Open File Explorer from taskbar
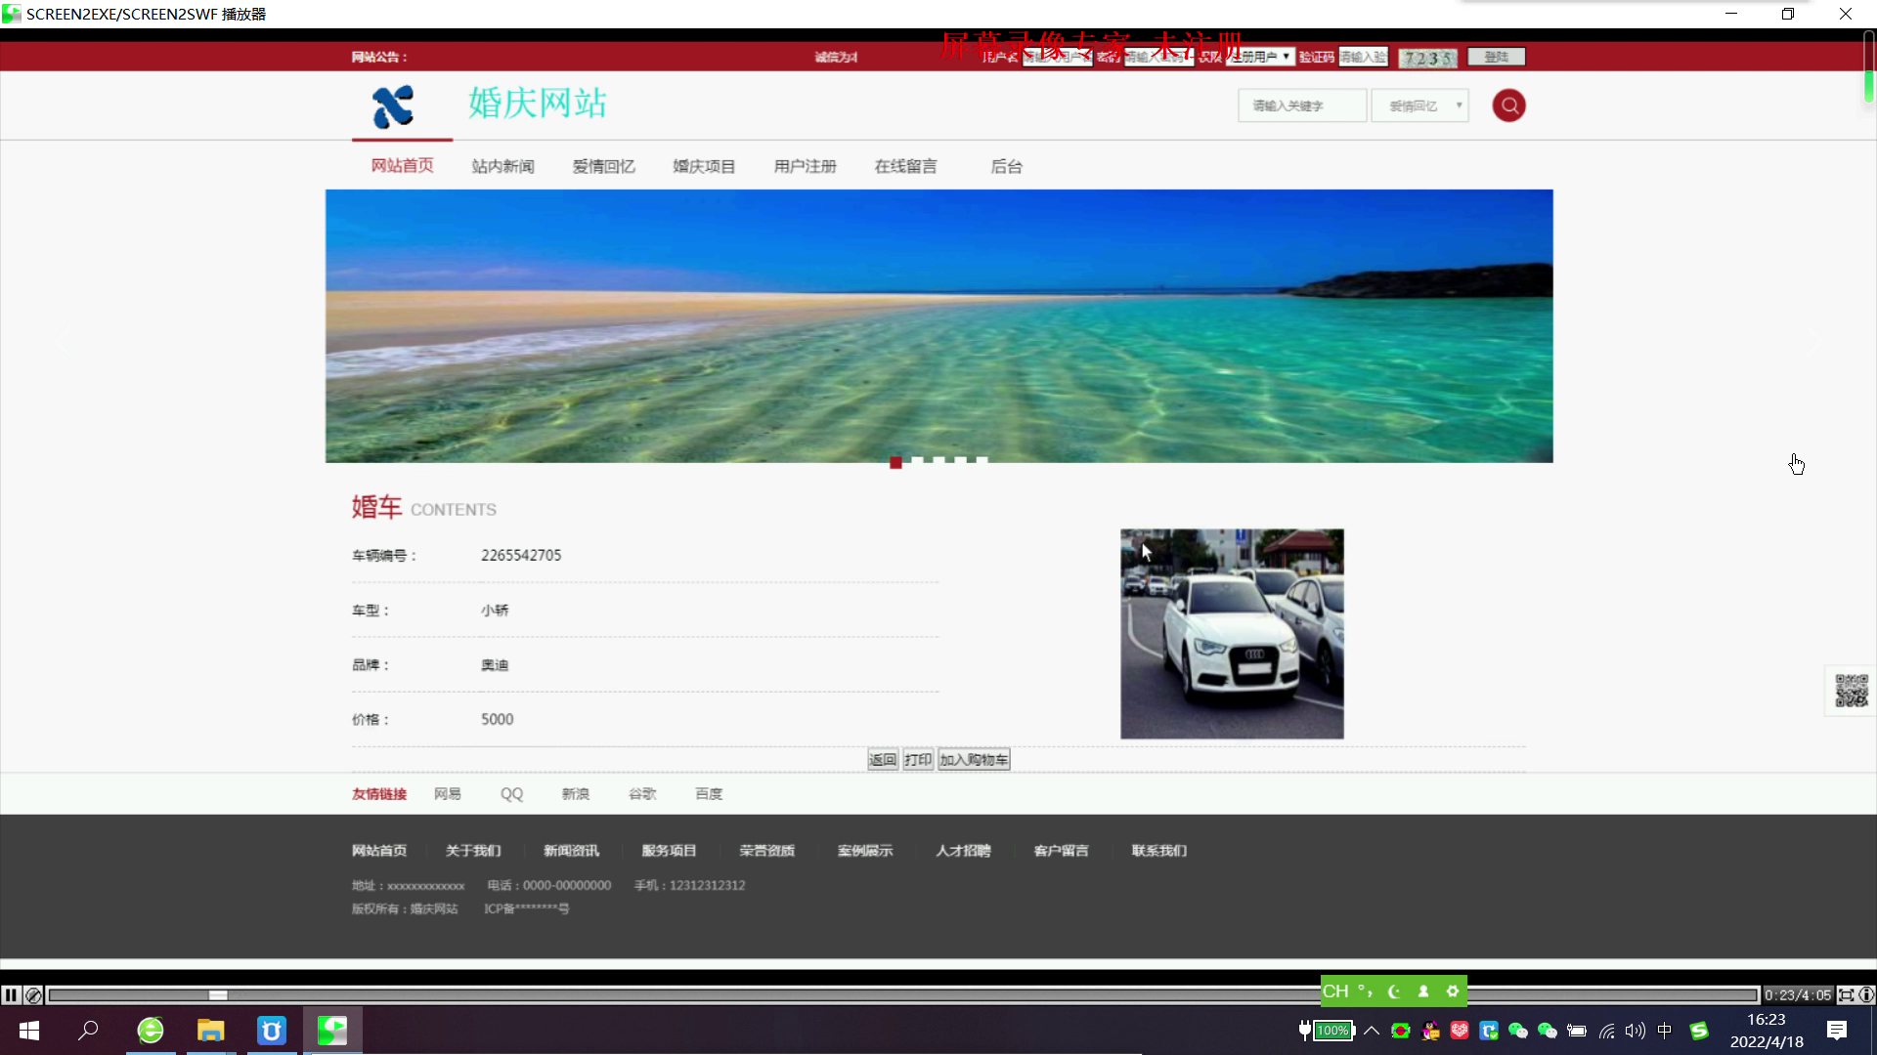This screenshot has height=1055, width=1877. [211, 1031]
